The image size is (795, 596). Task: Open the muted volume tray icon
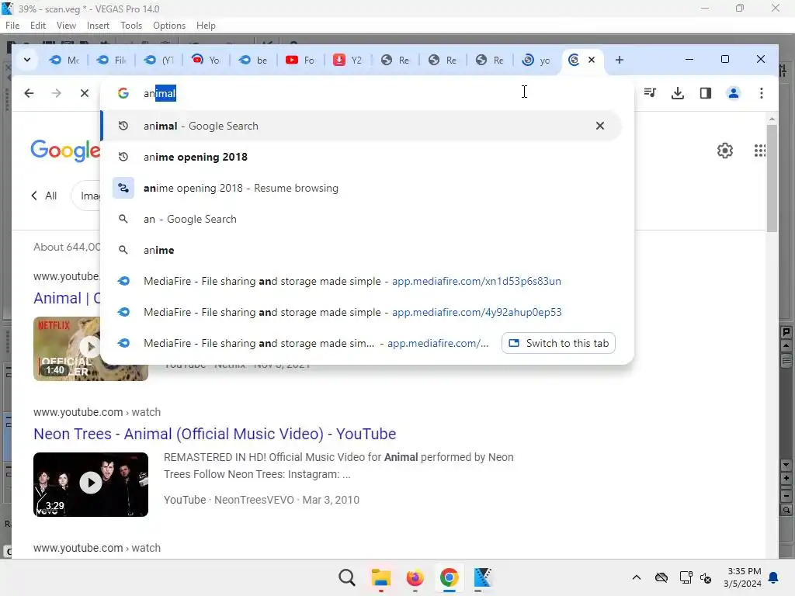point(706,577)
